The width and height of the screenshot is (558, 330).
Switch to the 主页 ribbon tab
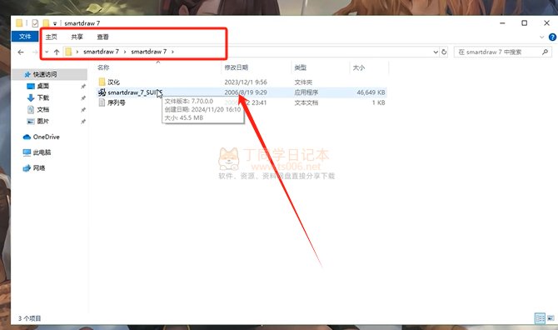(x=52, y=37)
